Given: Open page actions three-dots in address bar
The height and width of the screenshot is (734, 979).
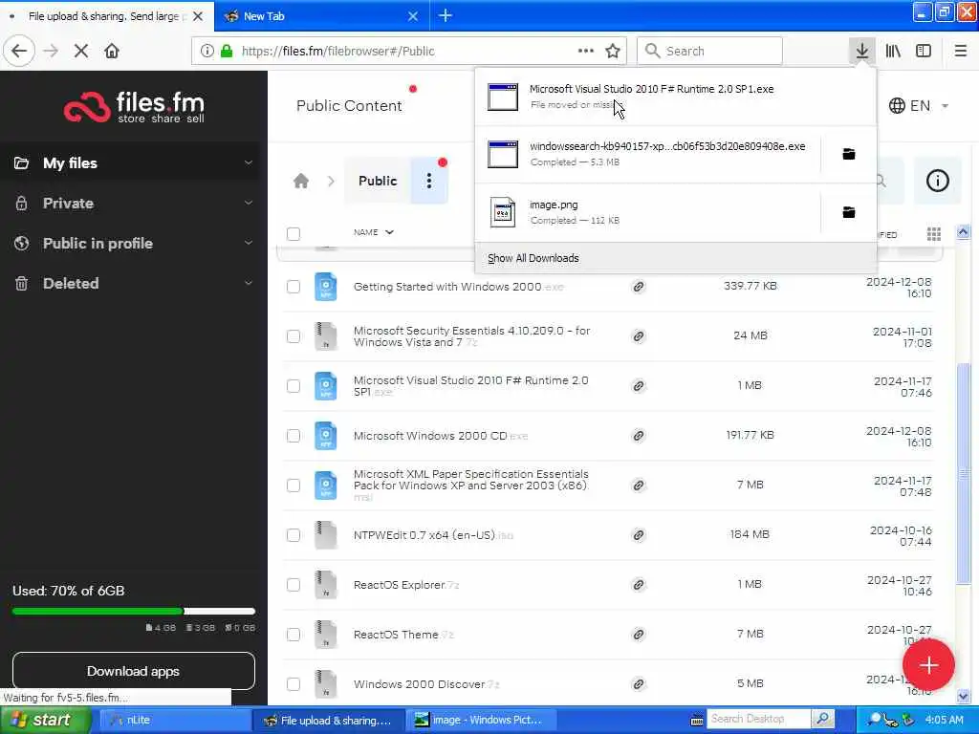Looking at the screenshot, I should pyautogui.click(x=586, y=51).
